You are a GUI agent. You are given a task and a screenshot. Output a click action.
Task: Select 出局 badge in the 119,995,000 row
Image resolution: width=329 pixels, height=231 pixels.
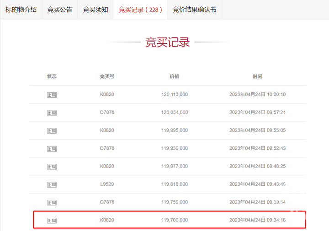pyautogui.click(x=52, y=131)
